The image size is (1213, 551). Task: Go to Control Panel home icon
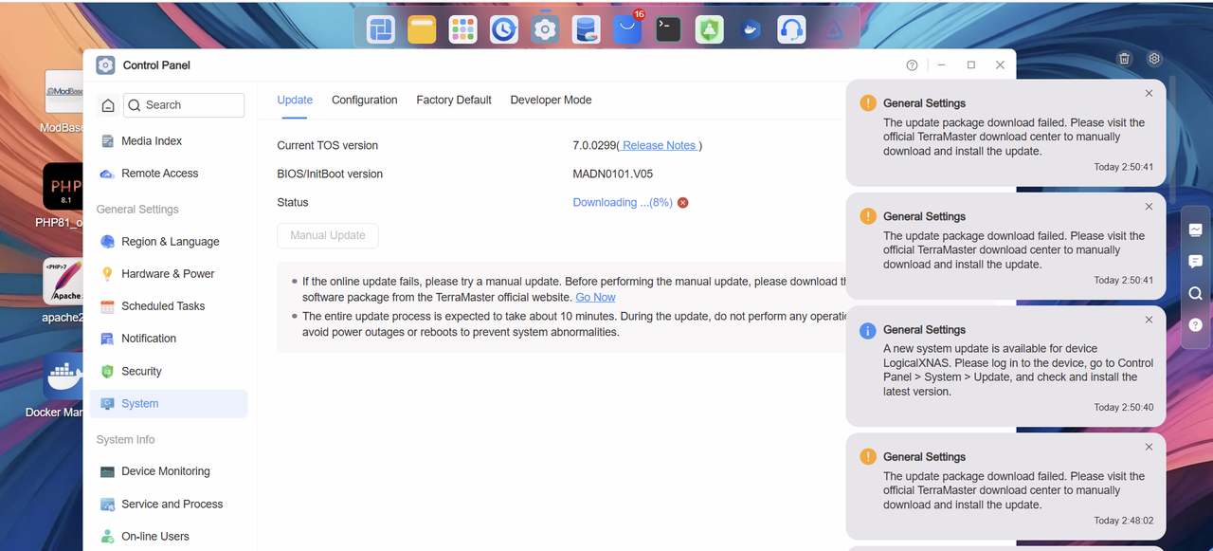[x=108, y=105]
